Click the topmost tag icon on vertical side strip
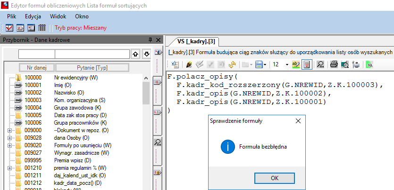This screenshot has height=190, width=394. click(157, 52)
